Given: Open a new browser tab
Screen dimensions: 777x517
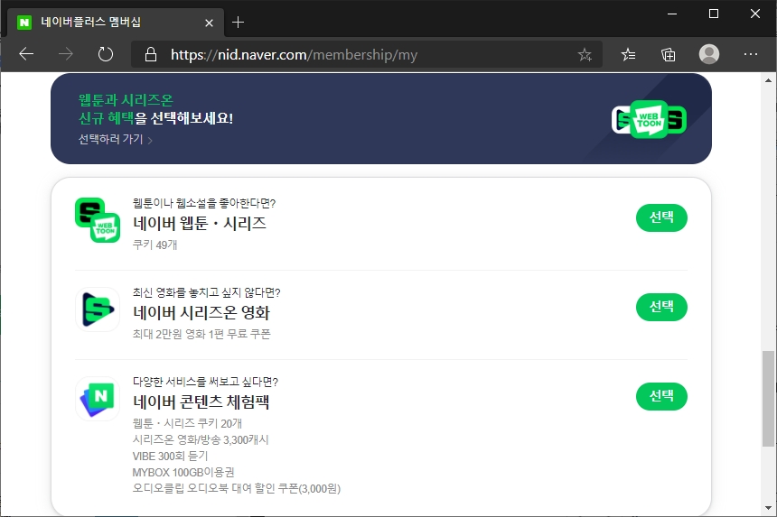Looking at the screenshot, I should (x=238, y=23).
